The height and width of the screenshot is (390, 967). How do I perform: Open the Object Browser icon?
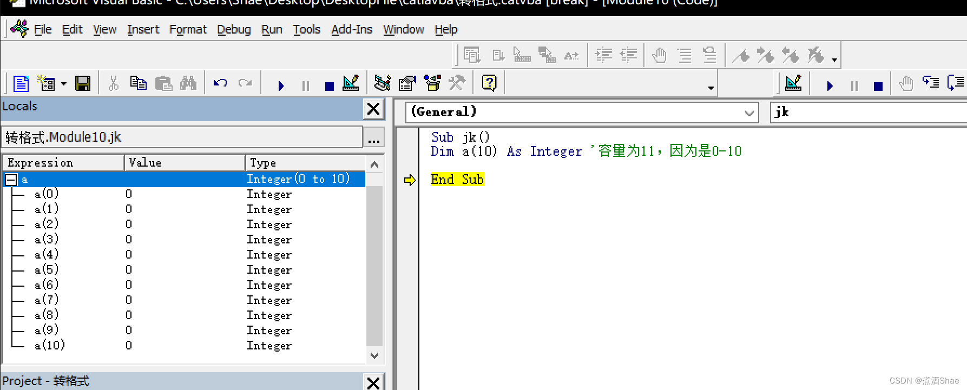[432, 83]
